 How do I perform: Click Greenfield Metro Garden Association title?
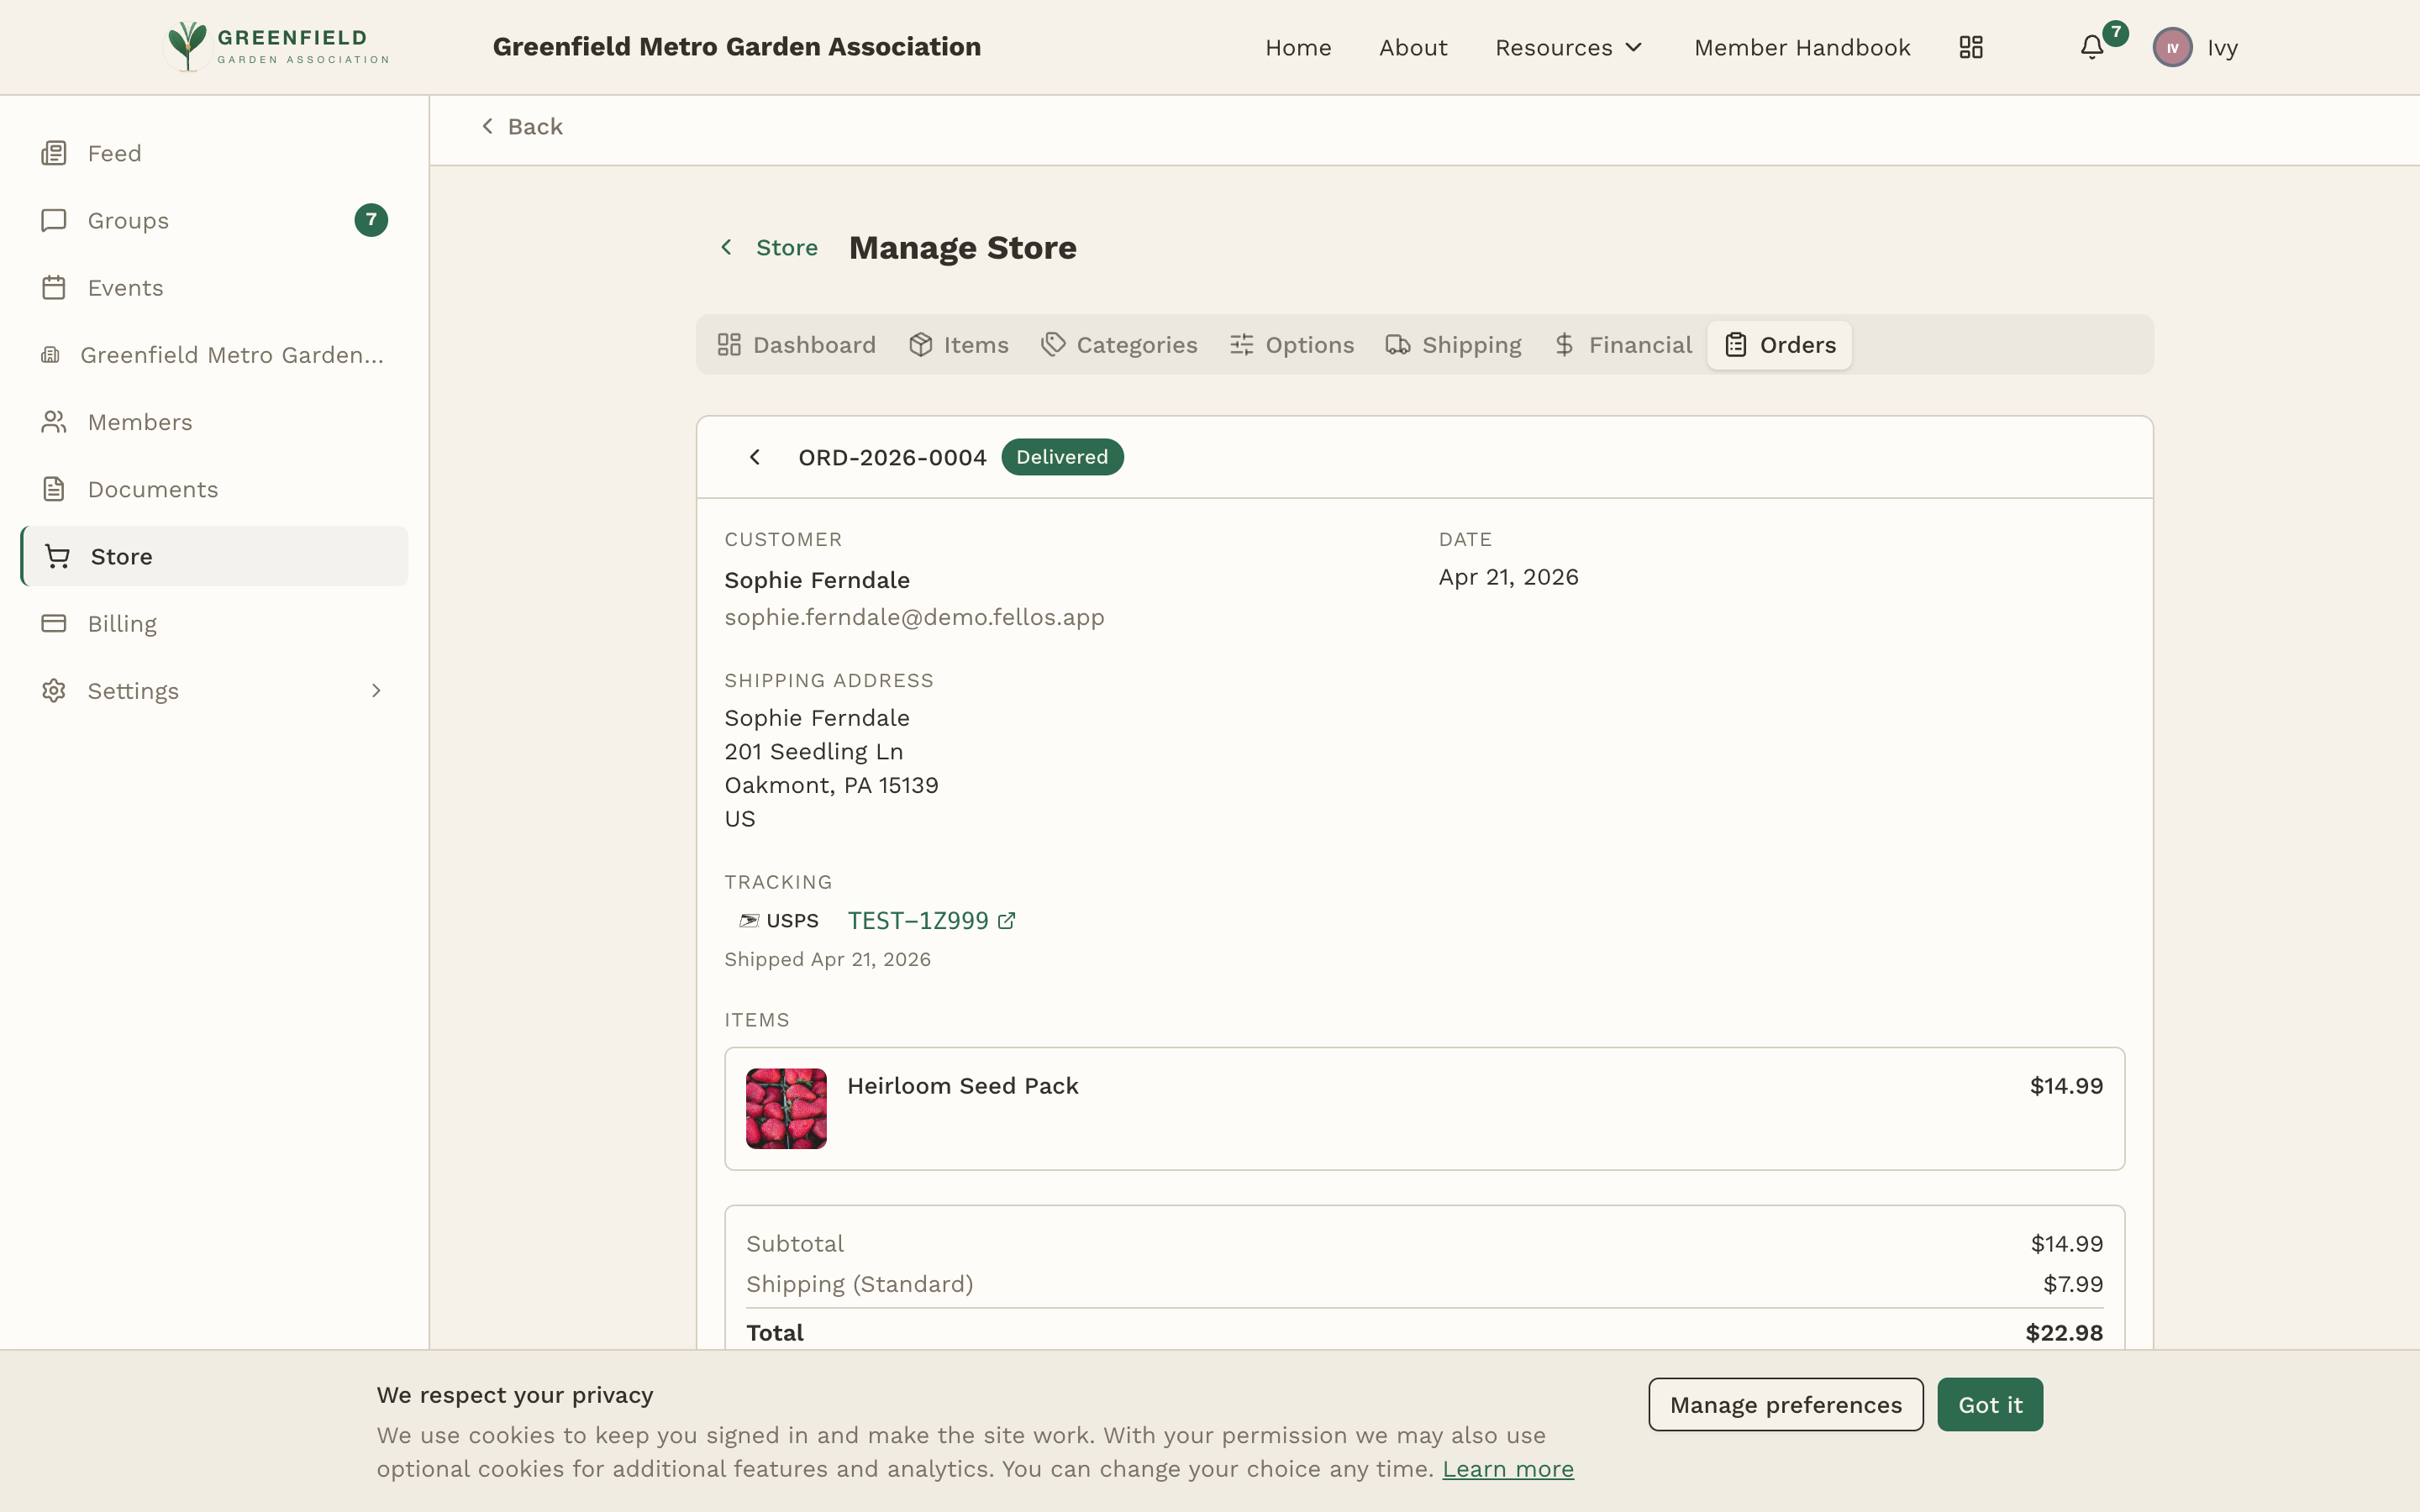(x=736, y=47)
